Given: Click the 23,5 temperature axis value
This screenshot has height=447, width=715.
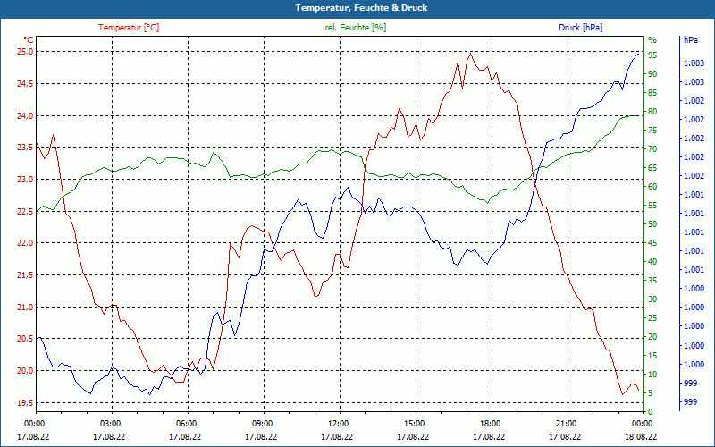Looking at the screenshot, I should tap(26, 148).
